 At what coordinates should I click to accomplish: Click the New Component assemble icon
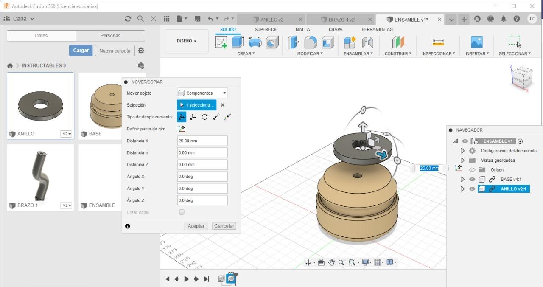pyautogui.click(x=350, y=42)
